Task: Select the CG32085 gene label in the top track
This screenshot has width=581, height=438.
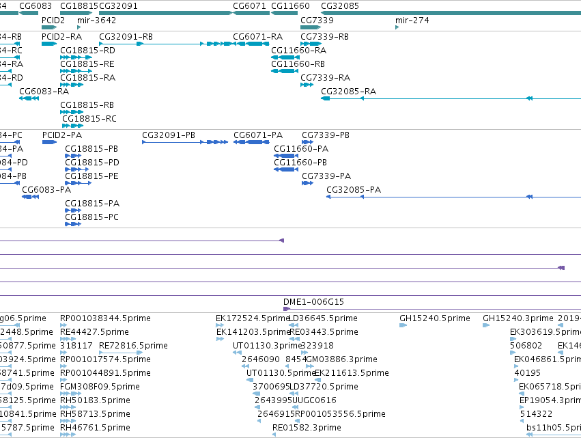Action: (340, 6)
